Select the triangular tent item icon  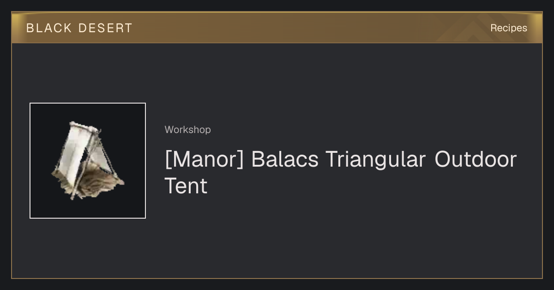point(88,161)
